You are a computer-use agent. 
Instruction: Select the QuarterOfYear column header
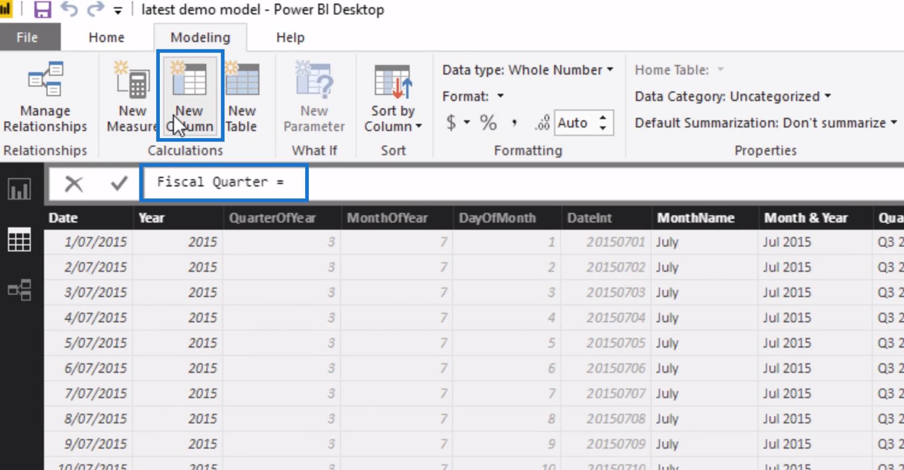pyautogui.click(x=282, y=218)
